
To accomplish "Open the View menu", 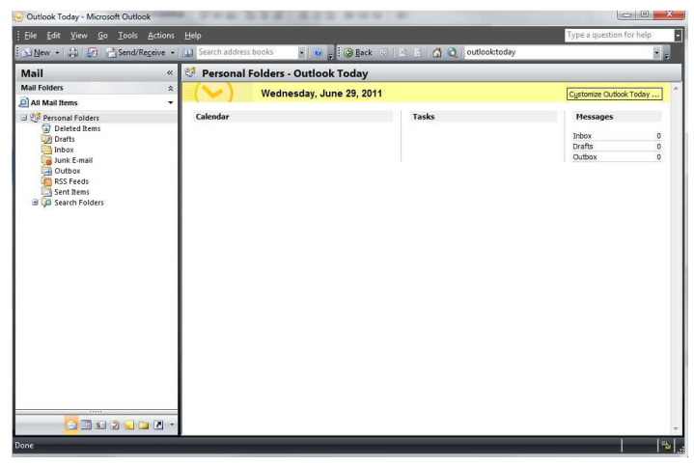I will tap(79, 36).
